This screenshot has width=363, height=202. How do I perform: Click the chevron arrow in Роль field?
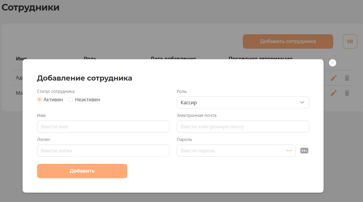pyautogui.click(x=302, y=103)
